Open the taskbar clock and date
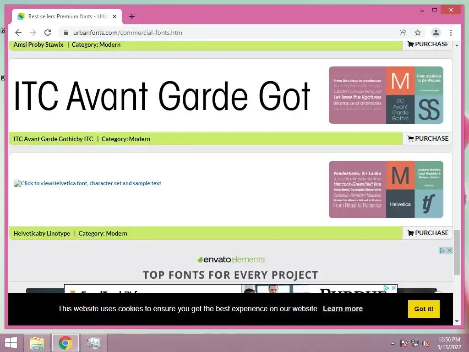This screenshot has height=352, width=469. tap(449, 343)
